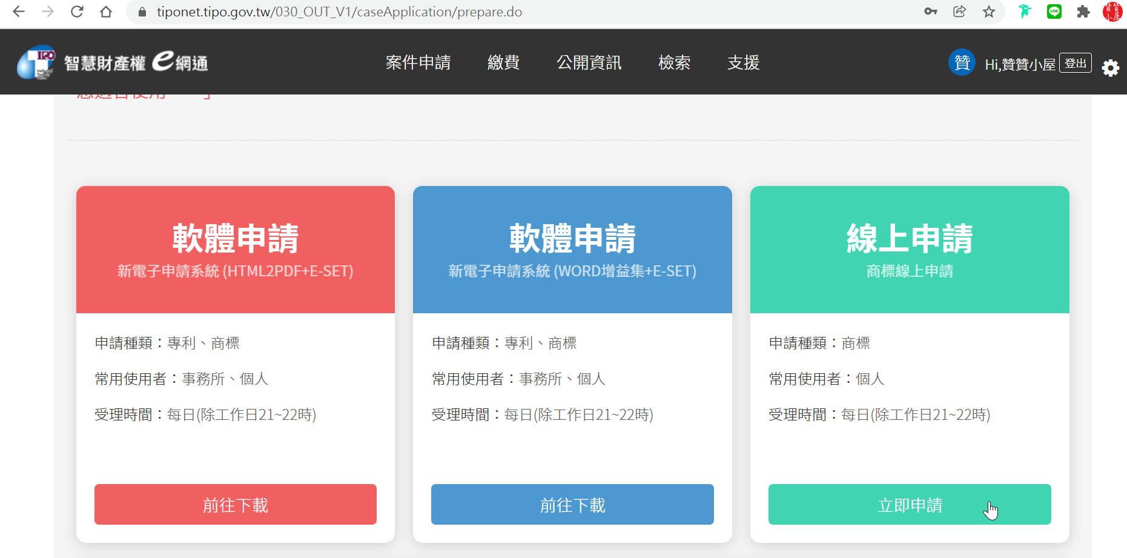Go to browser home page icon
Viewport: 1127px width, 558px height.
pyautogui.click(x=106, y=12)
